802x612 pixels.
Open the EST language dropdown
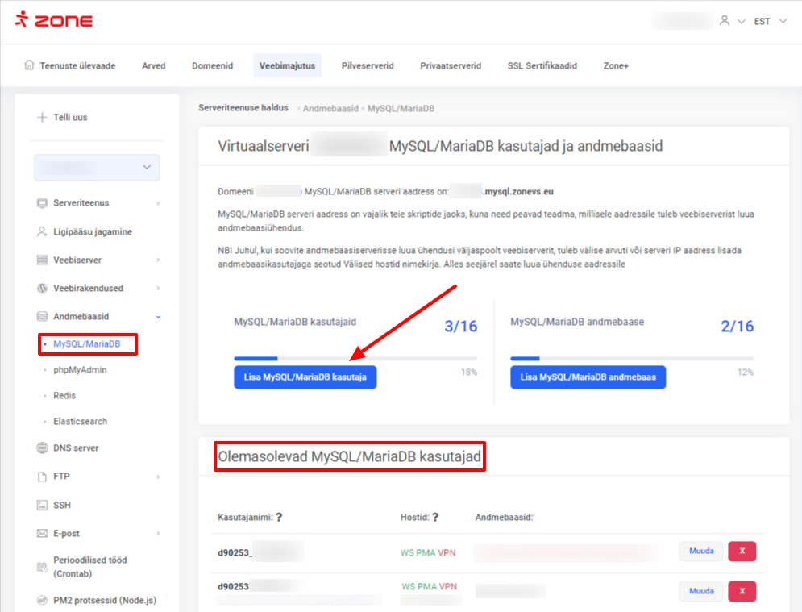pyautogui.click(x=769, y=21)
